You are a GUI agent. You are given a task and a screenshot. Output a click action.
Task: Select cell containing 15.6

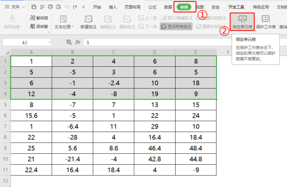click(31, 116)
